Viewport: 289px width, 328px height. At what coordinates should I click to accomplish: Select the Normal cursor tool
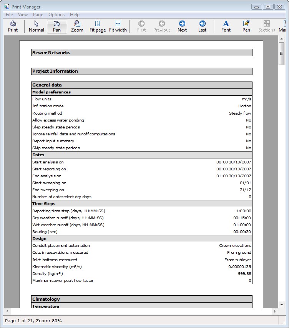pyautogui.click(x=37, y=26)
